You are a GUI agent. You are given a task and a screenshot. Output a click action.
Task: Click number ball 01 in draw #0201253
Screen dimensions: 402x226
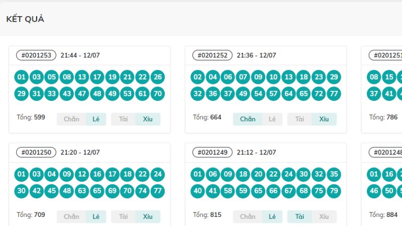(21, 77)
